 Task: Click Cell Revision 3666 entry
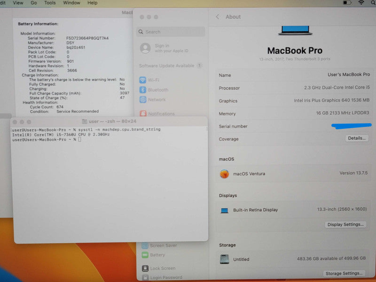tap(53, 70)
